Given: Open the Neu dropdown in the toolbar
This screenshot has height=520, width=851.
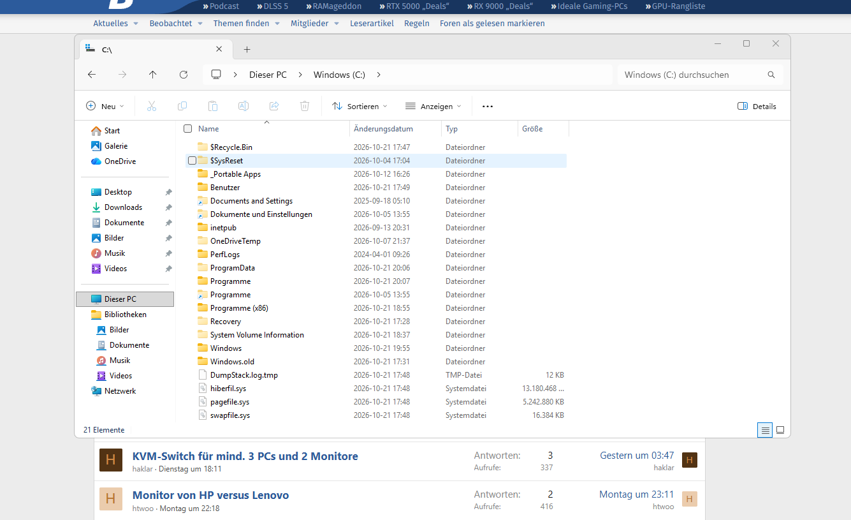Looking at the screenshot, I should tap(105, 107).
